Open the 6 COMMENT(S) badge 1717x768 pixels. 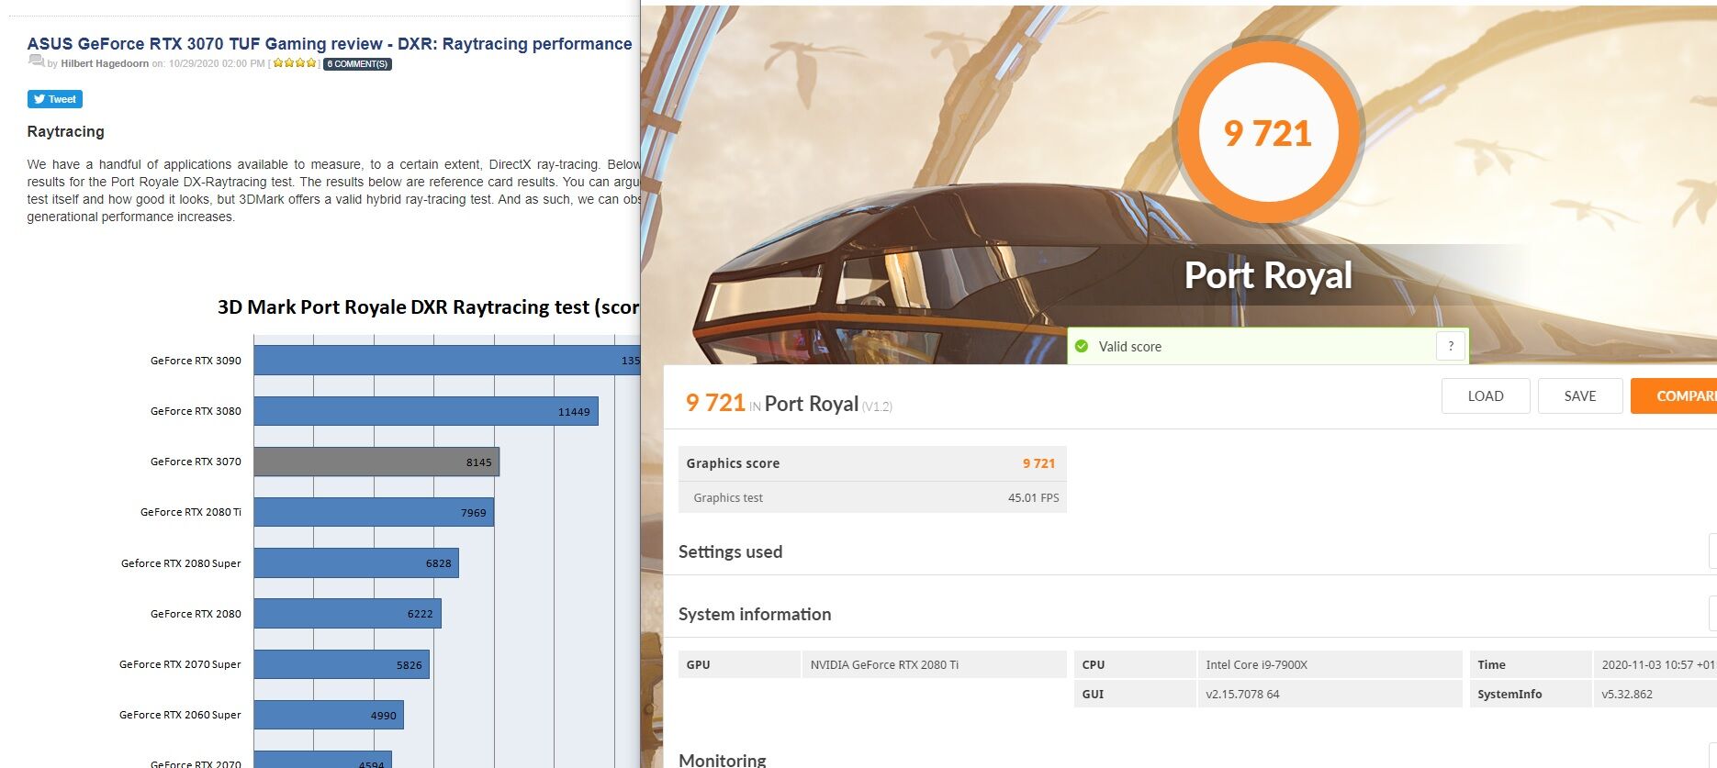click(x=357, y=64)
